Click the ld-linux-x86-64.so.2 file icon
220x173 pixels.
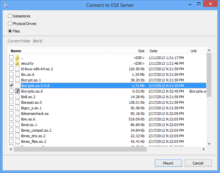(17, 69)
